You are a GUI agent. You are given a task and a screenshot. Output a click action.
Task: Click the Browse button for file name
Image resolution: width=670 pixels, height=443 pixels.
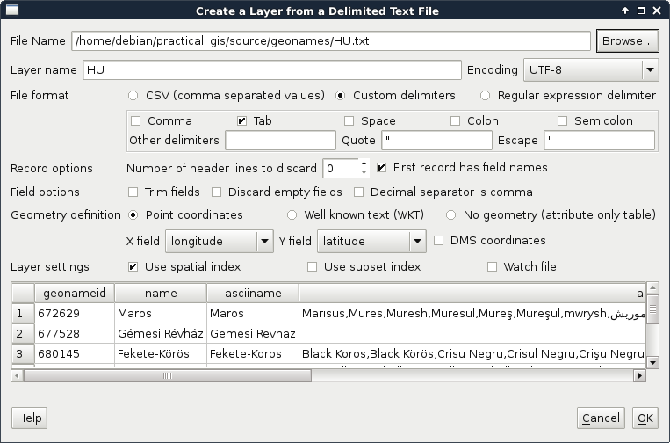click(627, 40)
